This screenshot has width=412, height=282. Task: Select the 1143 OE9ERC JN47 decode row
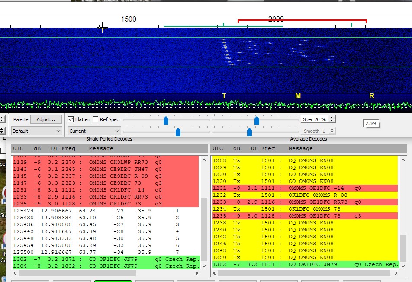click(106, 169)
